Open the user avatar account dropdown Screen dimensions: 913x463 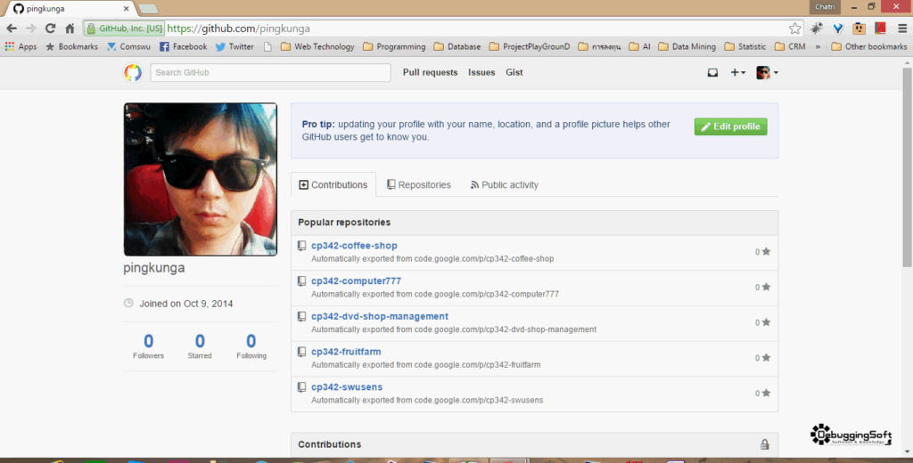pos(767,73)
